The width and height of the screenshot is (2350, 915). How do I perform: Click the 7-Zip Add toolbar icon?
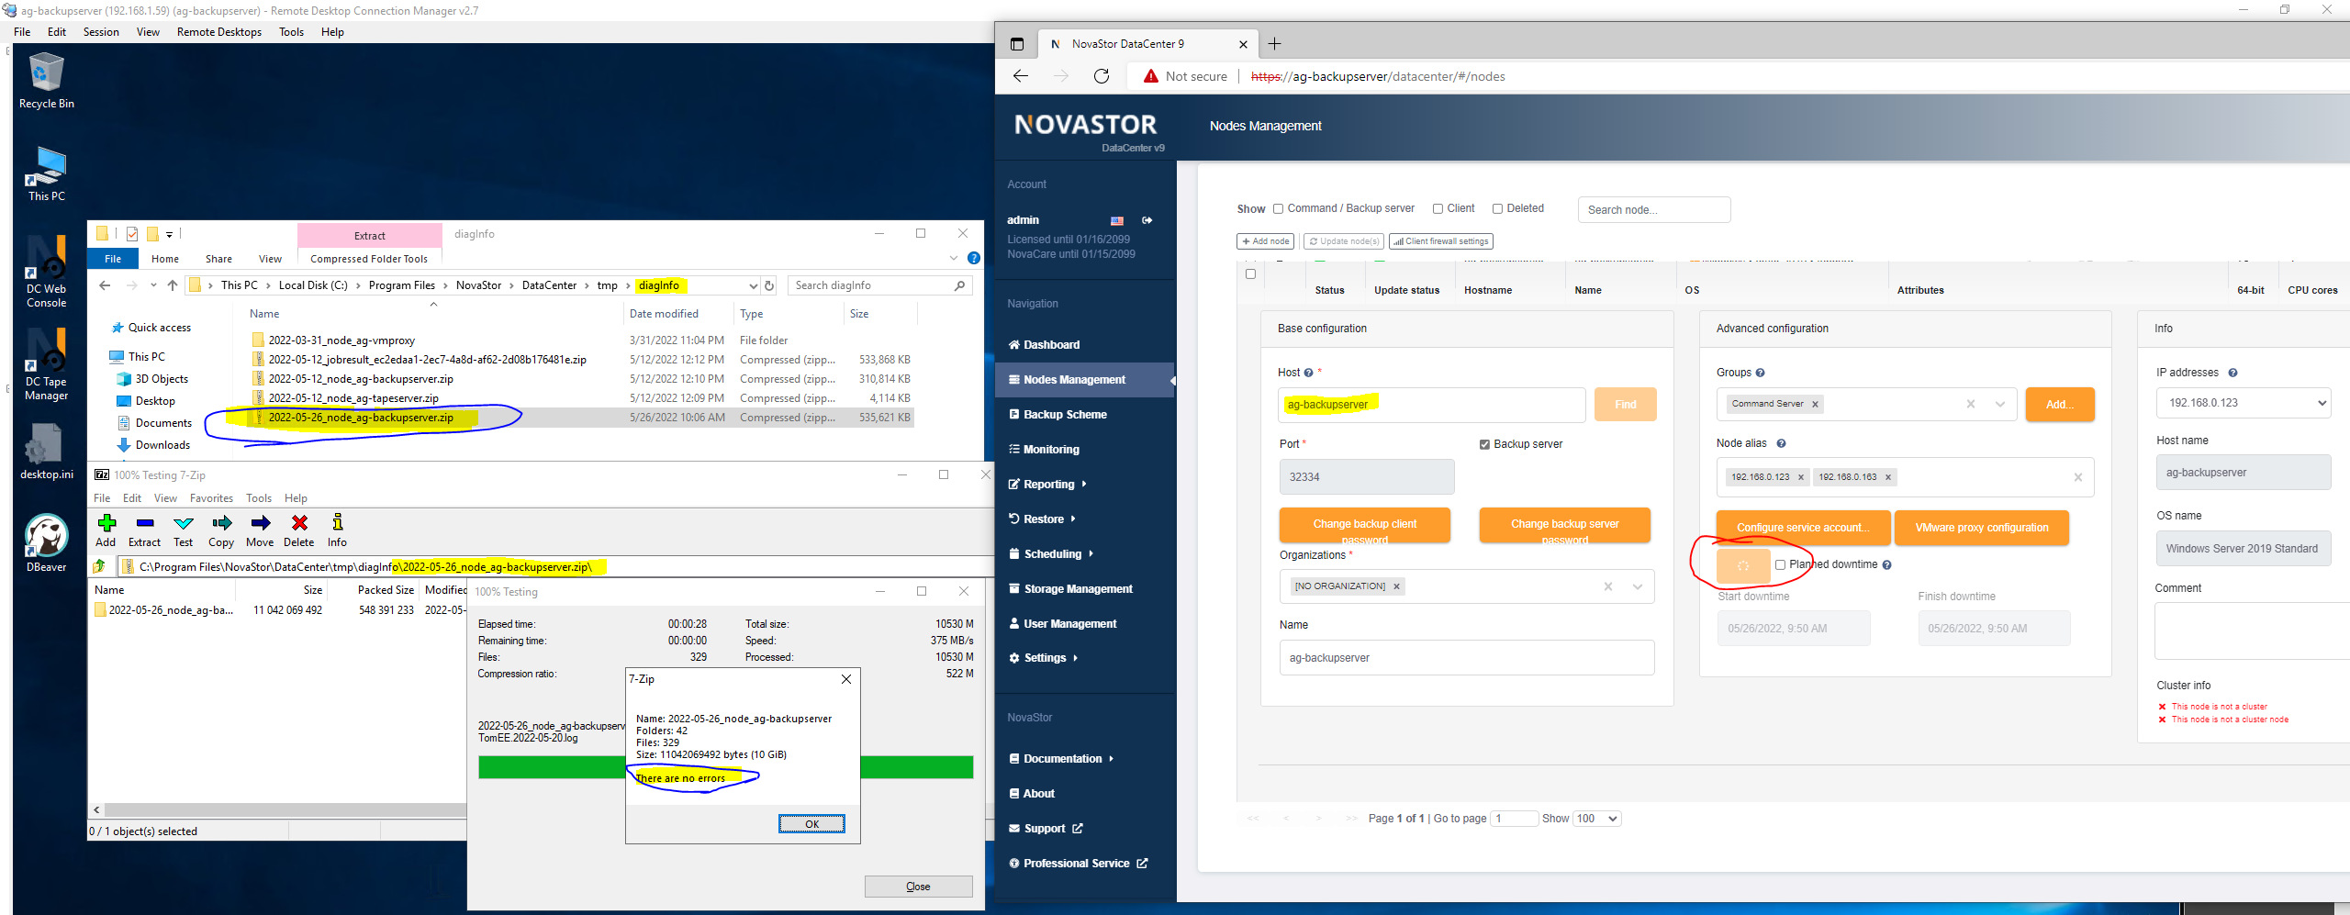click(x=106, y=530)
